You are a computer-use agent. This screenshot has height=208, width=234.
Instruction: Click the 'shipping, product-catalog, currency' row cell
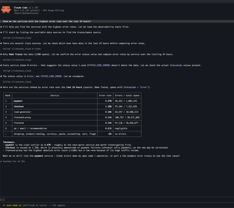(55, 134)
